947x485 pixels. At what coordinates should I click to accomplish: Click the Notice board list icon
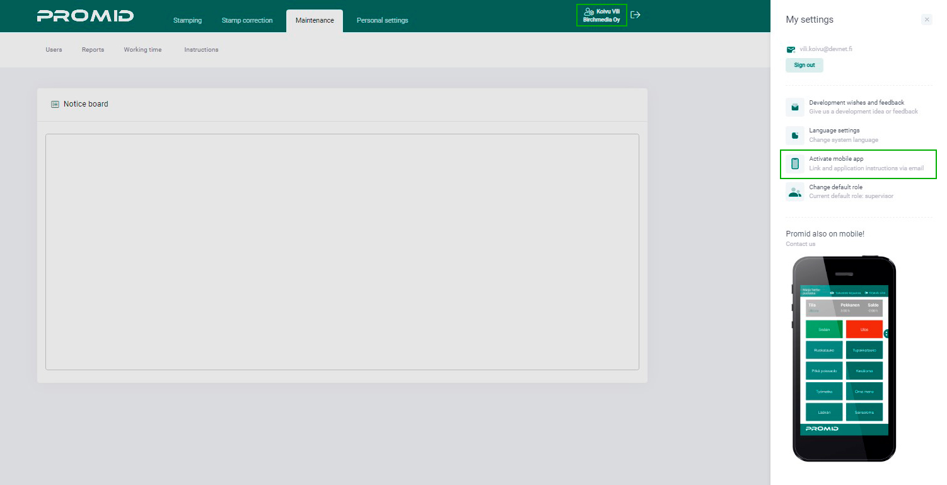tap(54, 103)
